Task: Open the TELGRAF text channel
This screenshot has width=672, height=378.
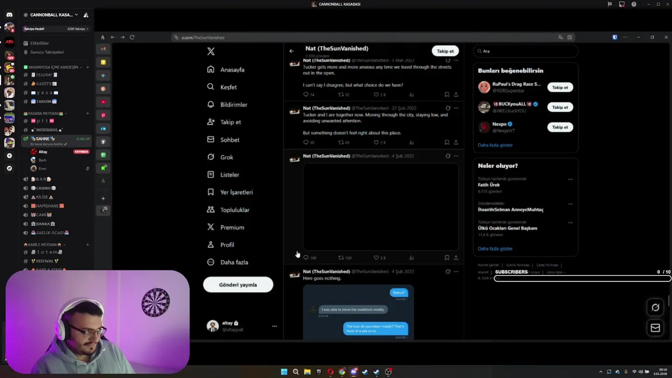Action: coord(44,75)
